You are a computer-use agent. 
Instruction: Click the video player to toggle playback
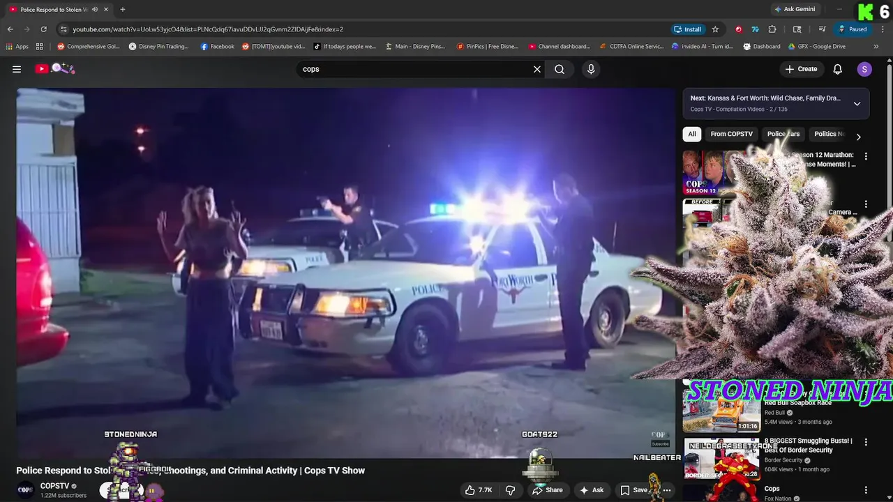coord(346,272)
